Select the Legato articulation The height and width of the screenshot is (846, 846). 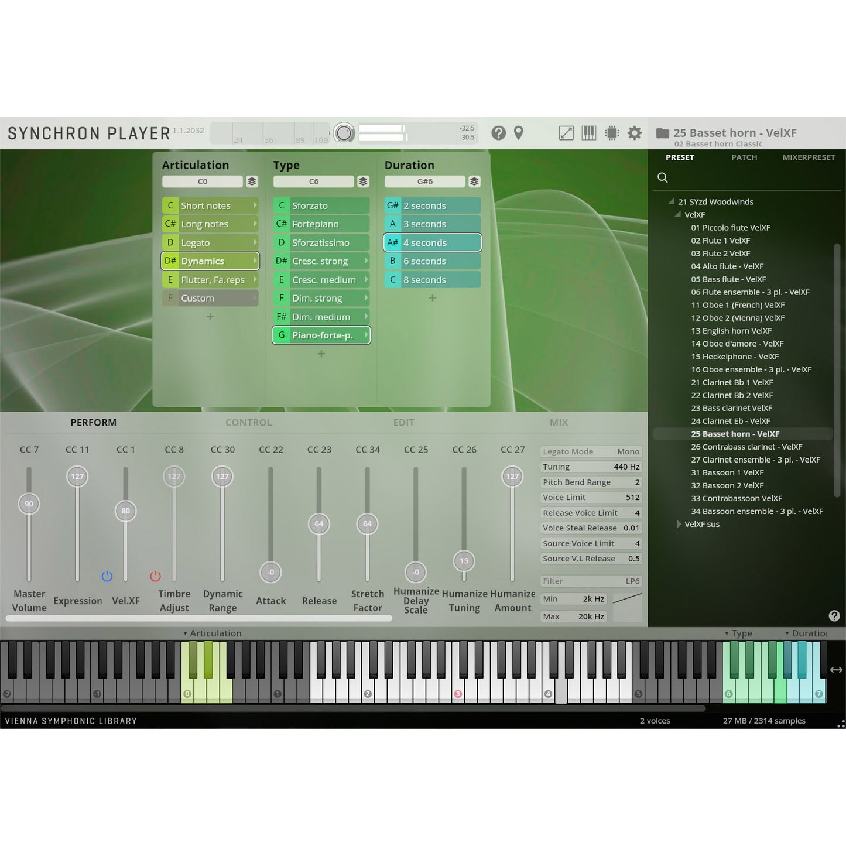click(x=210, y=242)
